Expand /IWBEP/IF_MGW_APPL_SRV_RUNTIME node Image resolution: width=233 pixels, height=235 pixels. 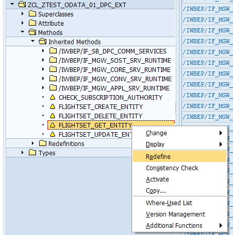coord(43,87)
